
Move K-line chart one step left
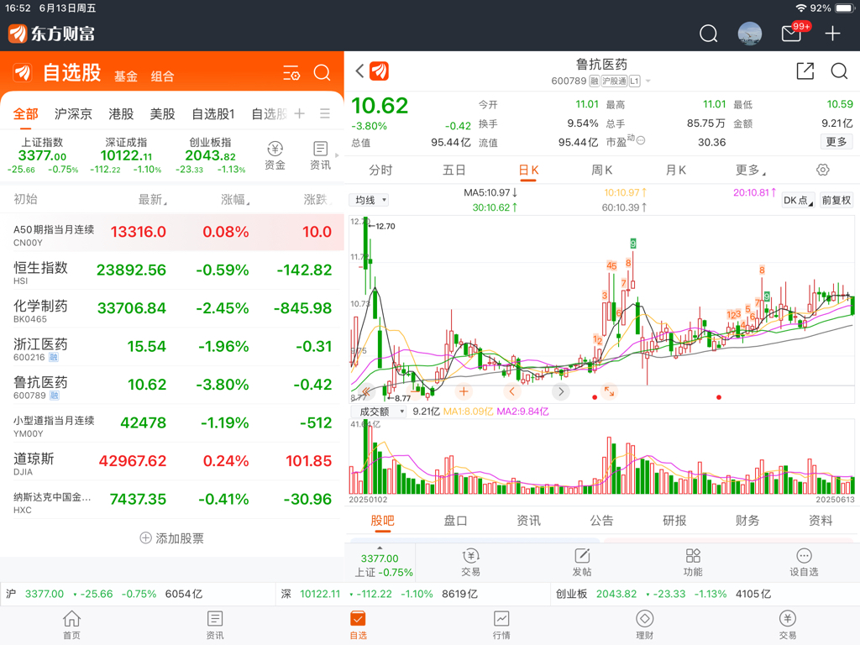coord(511,391)
